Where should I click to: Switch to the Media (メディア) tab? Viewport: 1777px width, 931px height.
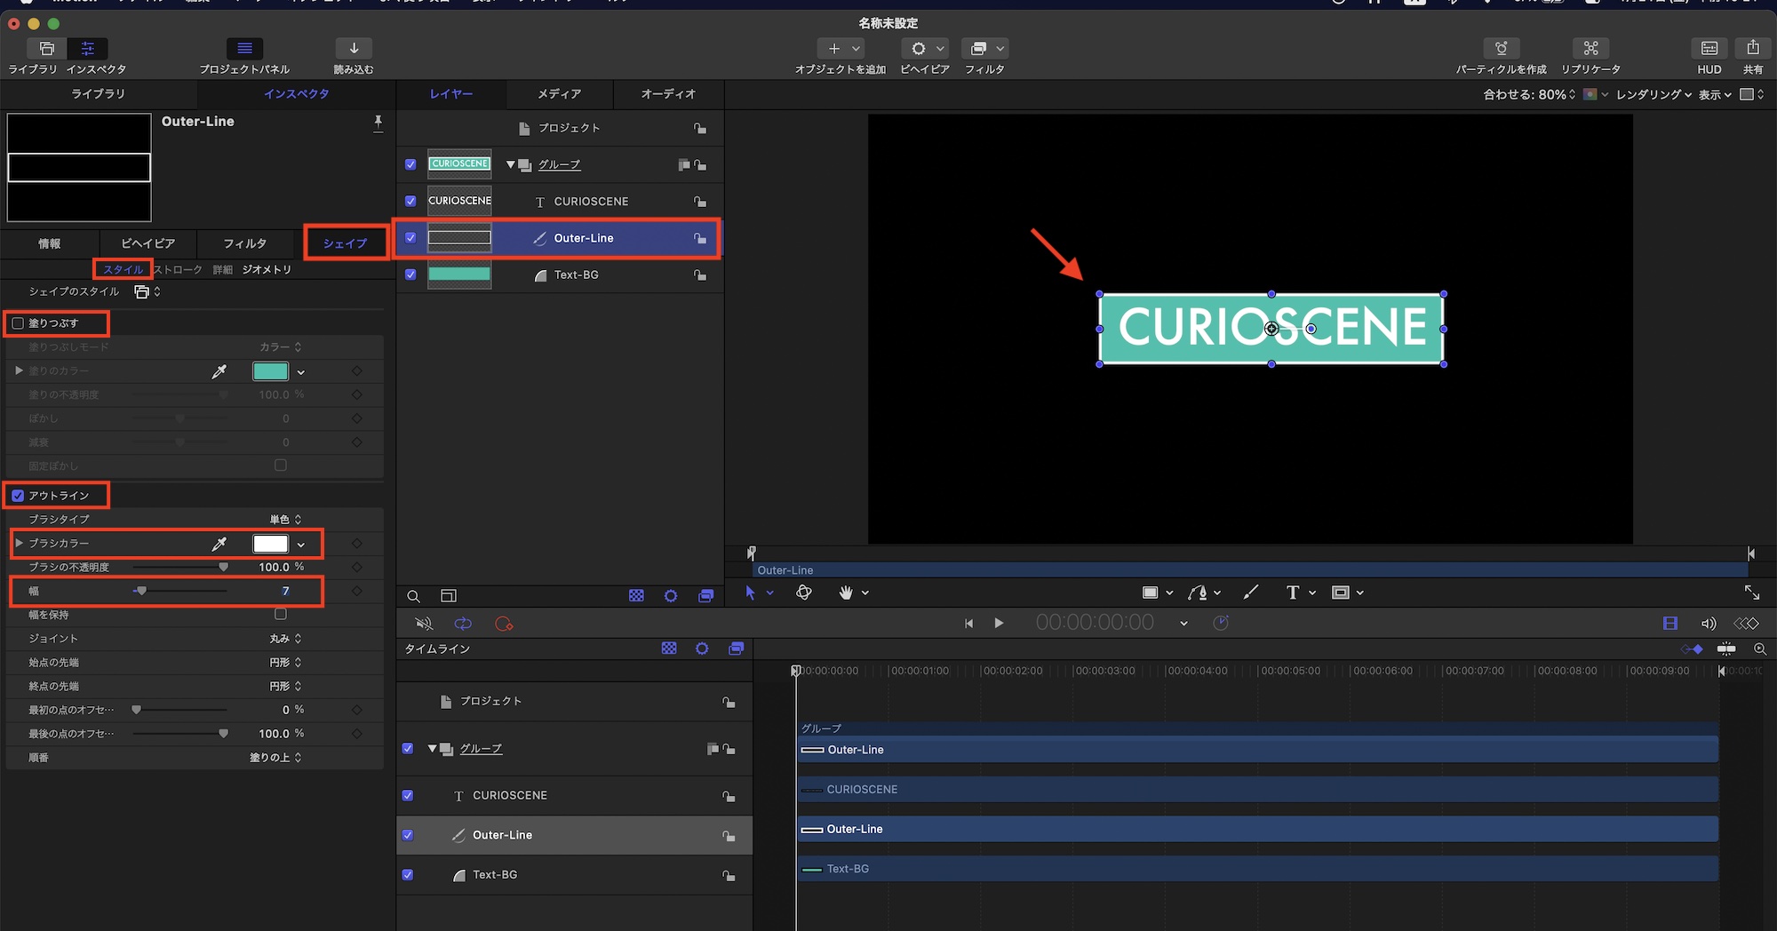coord(559,94)
